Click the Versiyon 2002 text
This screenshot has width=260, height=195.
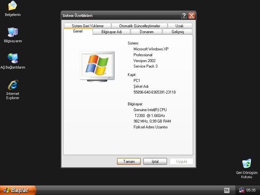[144, 61]
